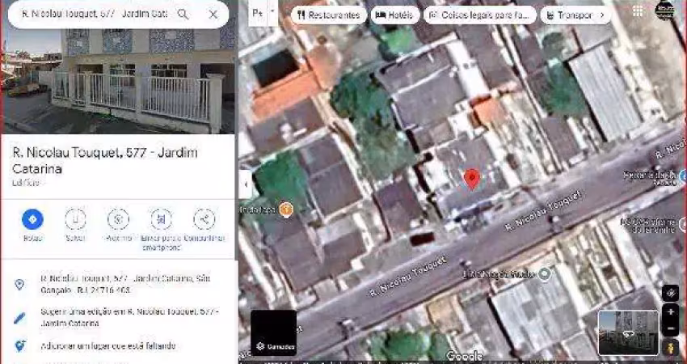
Task: Open the Google apps grid icon
Action: 638,11
